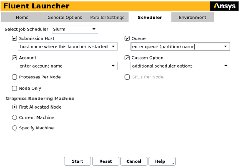This screenshot has height=167, width=240.
Task: Expand the Account dropdown arrow
Action: coord(113,66)
